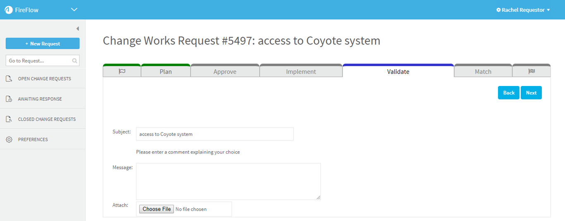This screenshot has height=221, width=565.
Task: Switch to the Approve tab
Action: (x=225, y=71)
